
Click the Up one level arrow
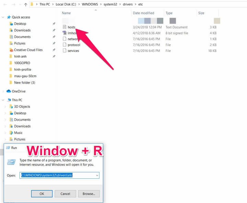click(x=26, y=4)
